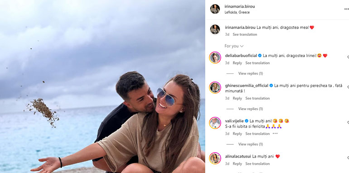
Task: Click the caption author's avatar beside La mulți ani
Action: click(215, 29)
